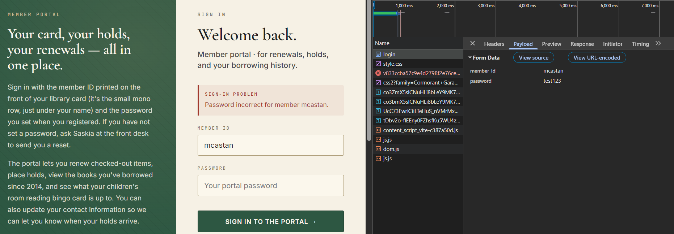674x234 pixels.
Task: Click font icon beside tDbv2o-flEEny row
Action: pyautogui.click(x=378, y=120)
